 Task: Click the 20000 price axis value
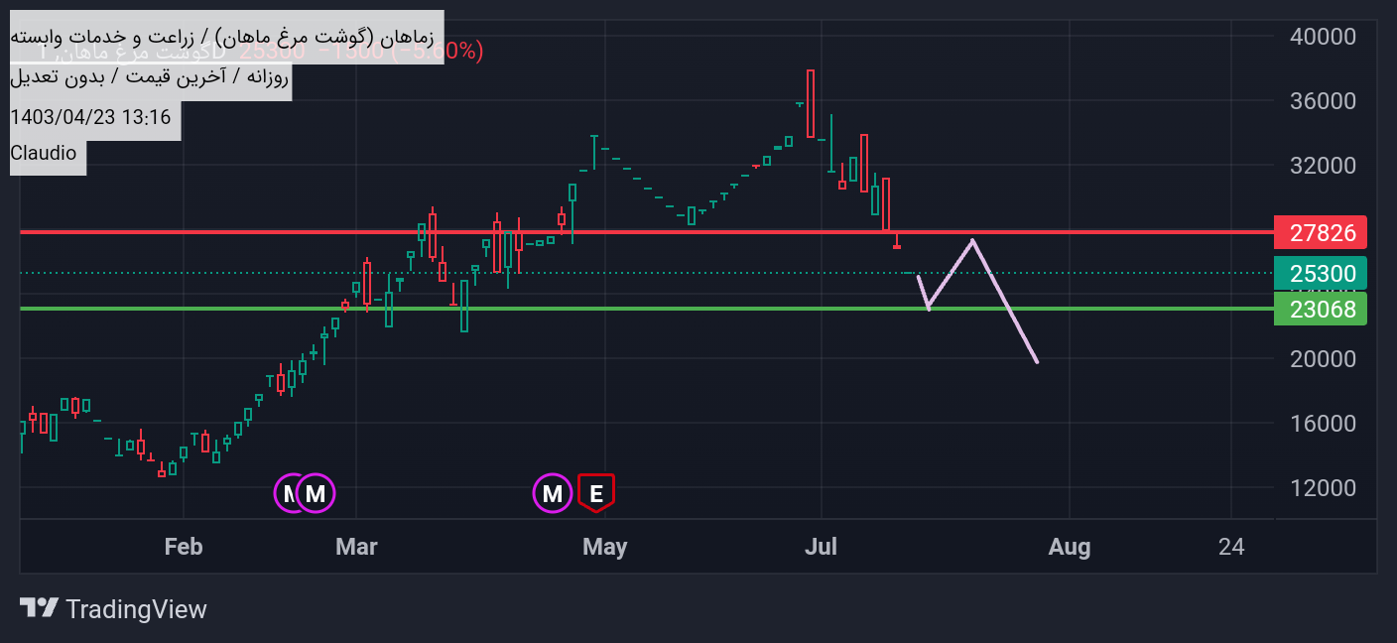(1323, 359)
